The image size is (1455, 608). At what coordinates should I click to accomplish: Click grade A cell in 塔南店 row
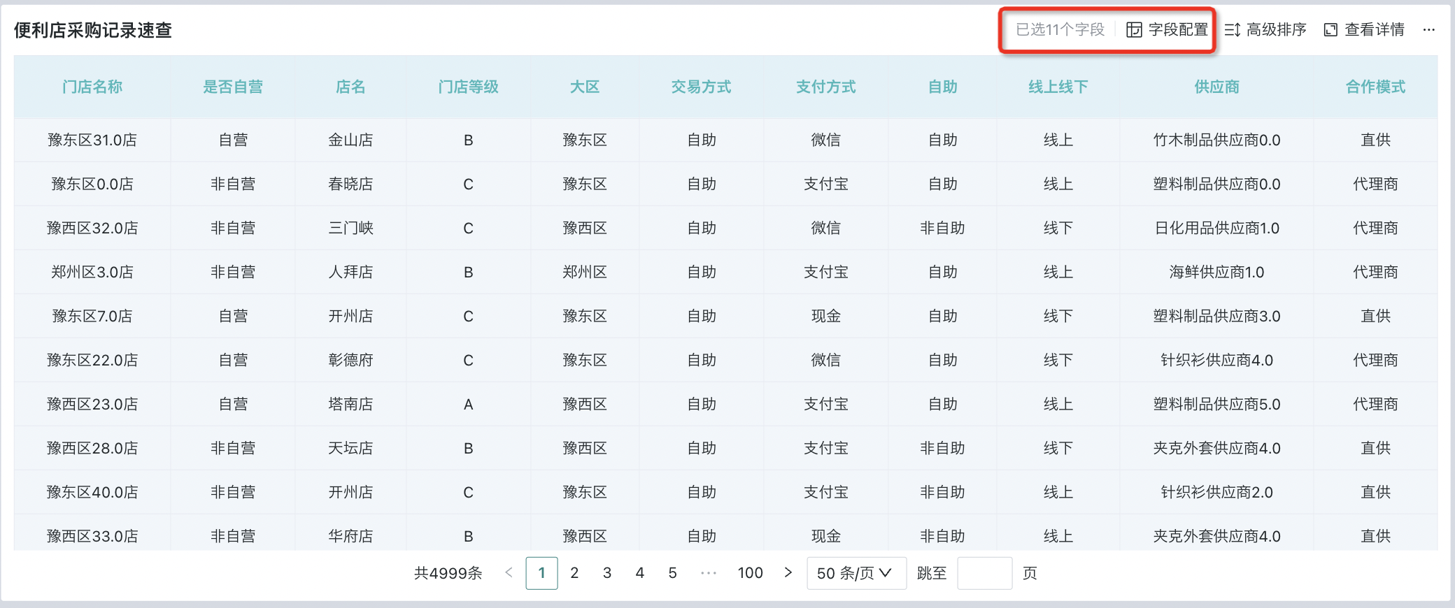(469, 404)
